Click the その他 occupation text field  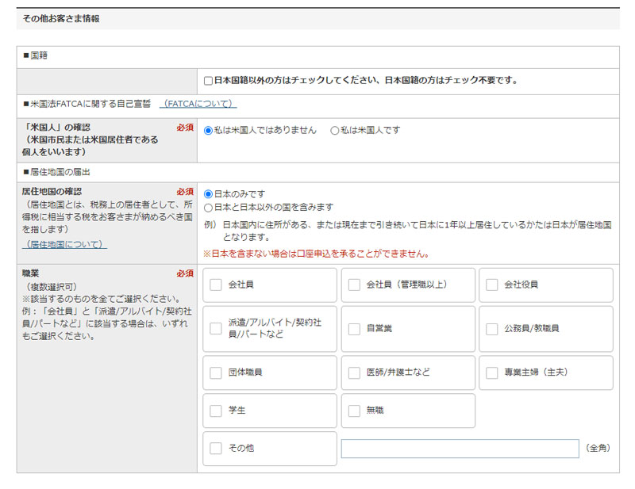tap(460, 449)
